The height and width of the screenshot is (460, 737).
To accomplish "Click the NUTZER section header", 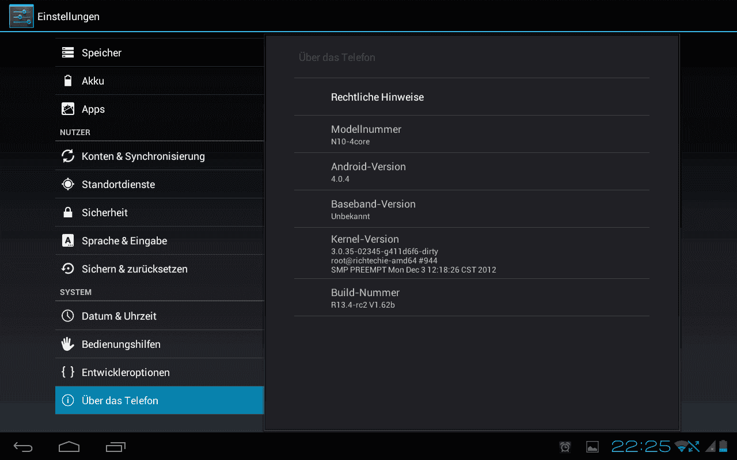I will coord(75,132).
